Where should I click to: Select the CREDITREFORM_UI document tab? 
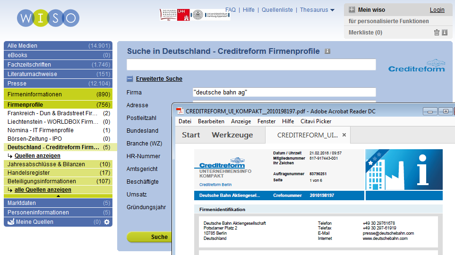(x=307, y=135)
